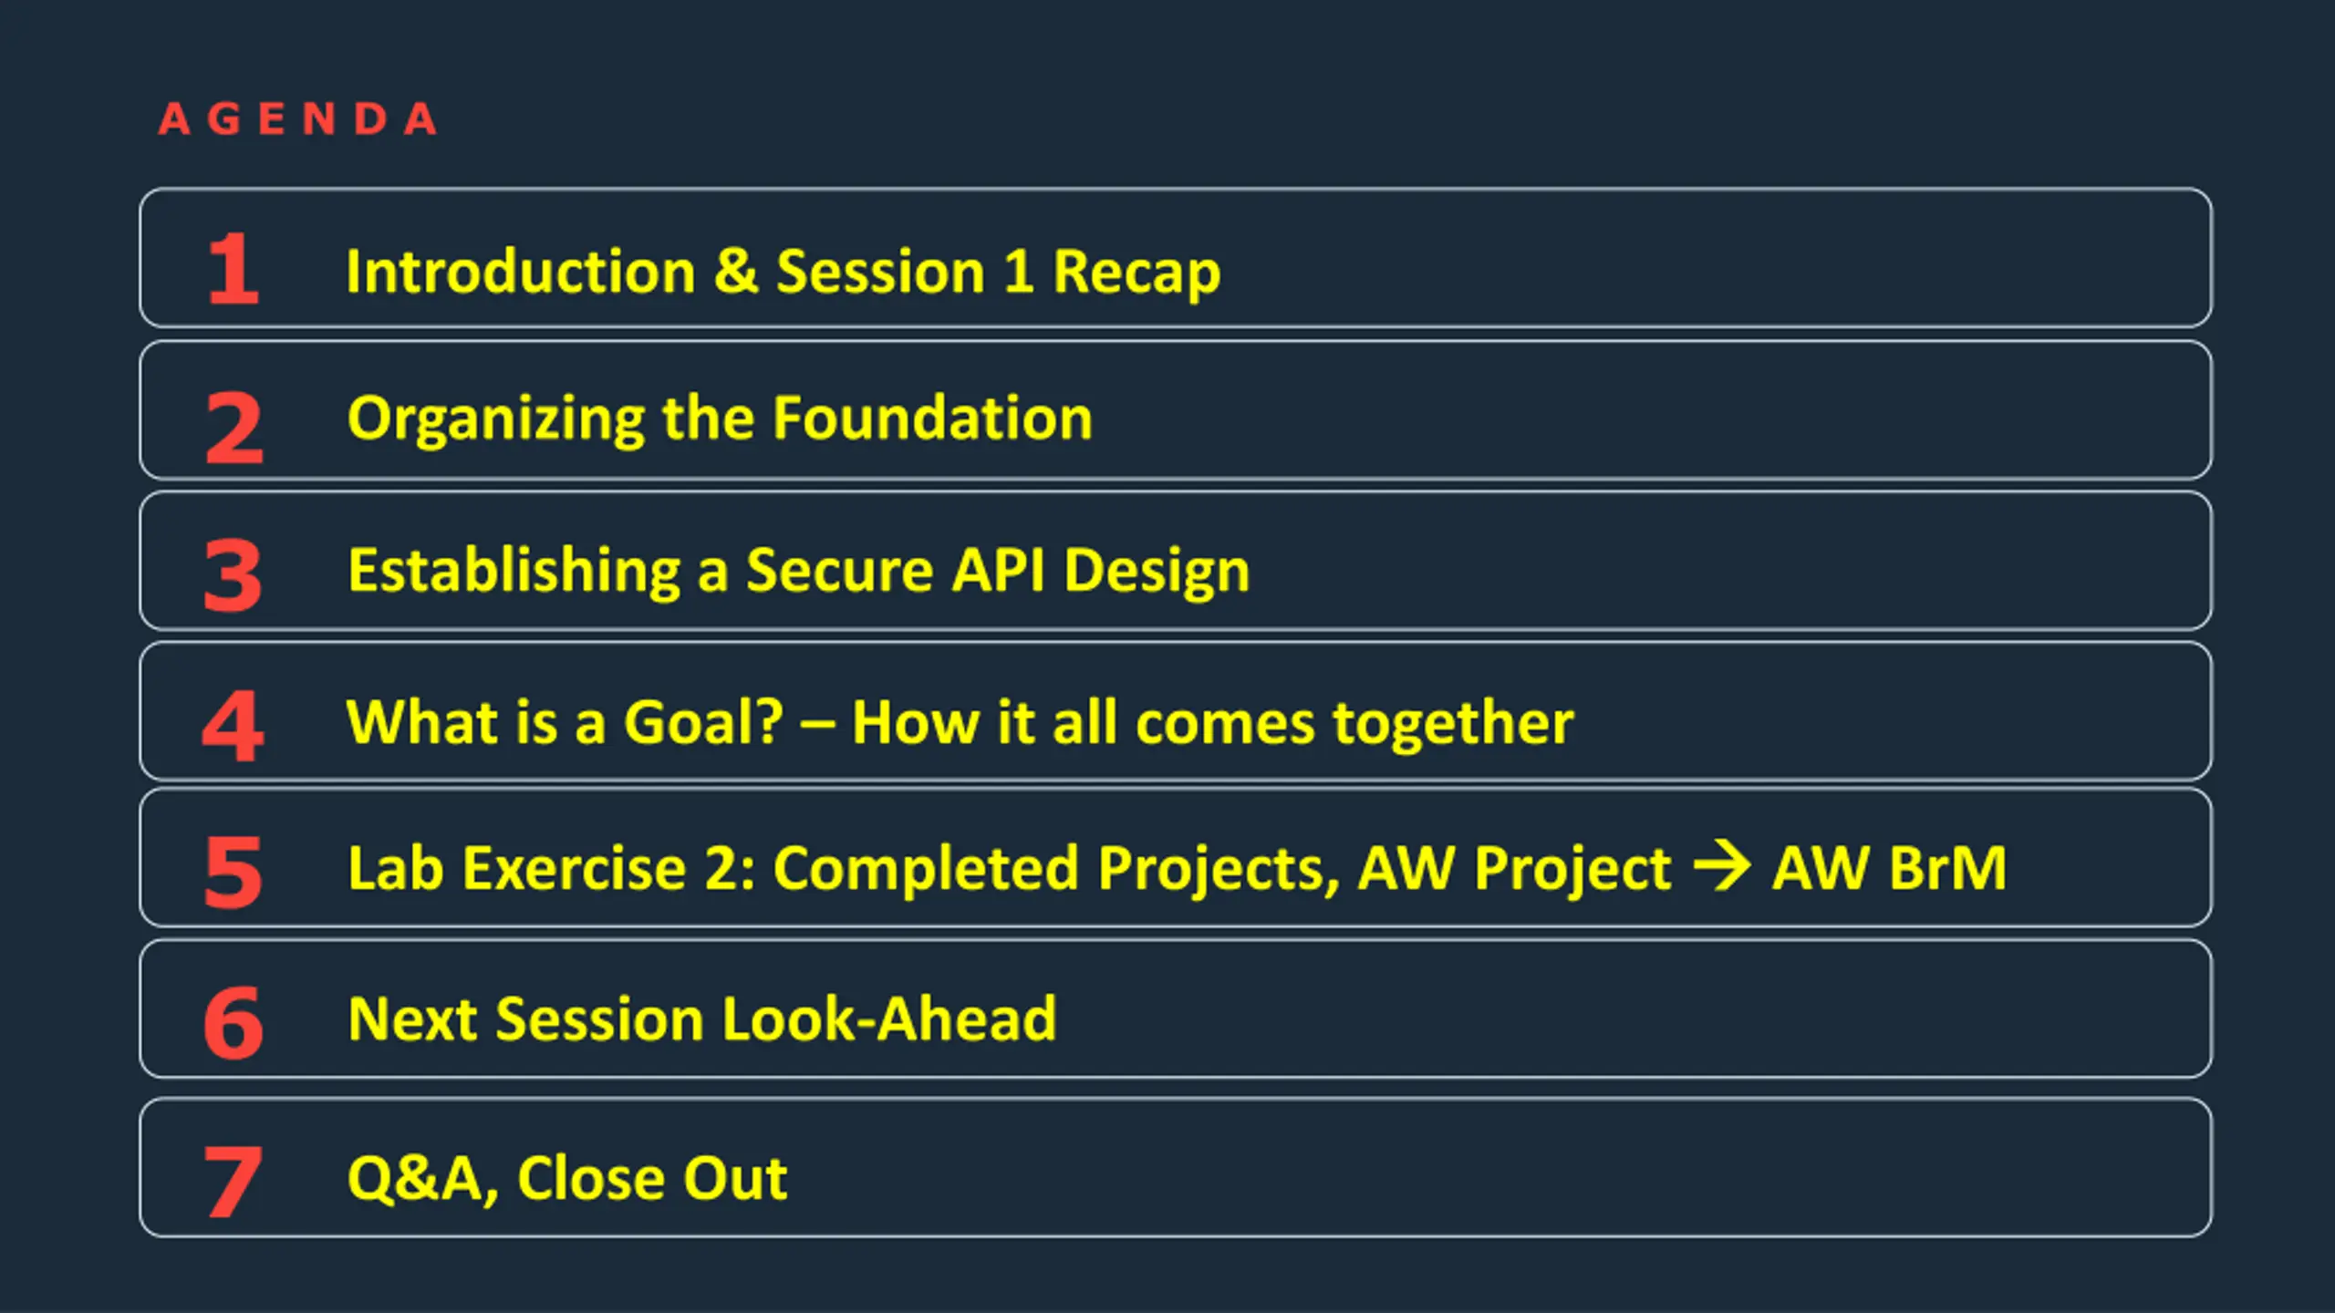Click the red number 3 icon
Image resolution: width=2335 pixels, height=1313 pixels.
click(x=233, y=575)
